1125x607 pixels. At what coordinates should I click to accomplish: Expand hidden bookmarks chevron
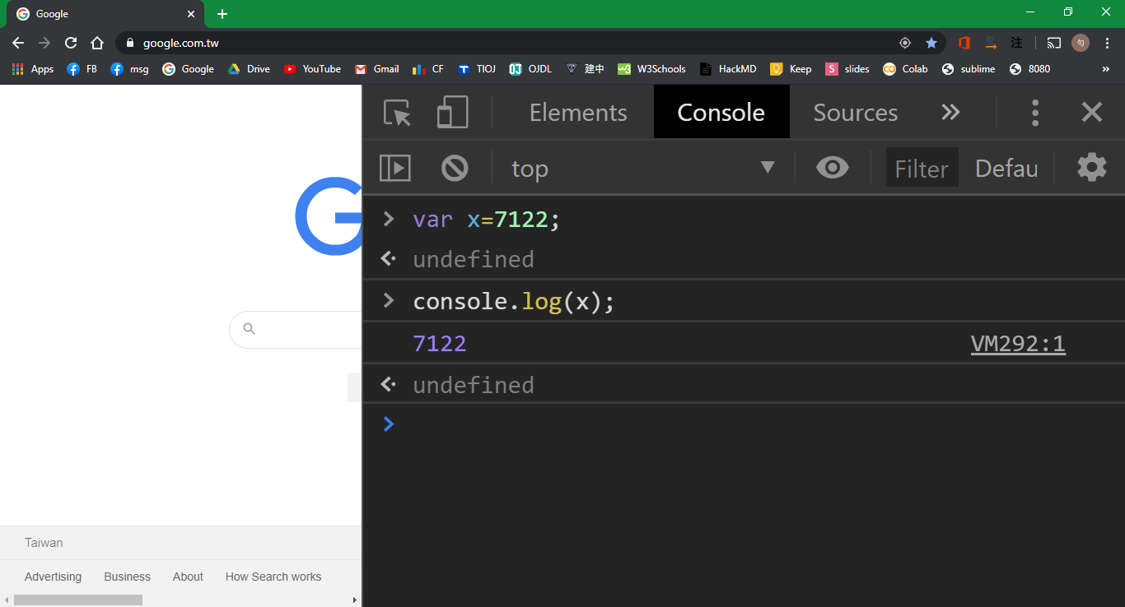1106,69
